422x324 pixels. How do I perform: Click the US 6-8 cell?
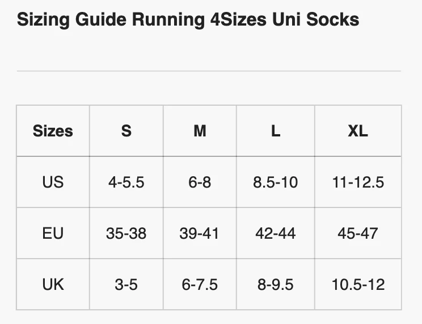pos(200,182)
